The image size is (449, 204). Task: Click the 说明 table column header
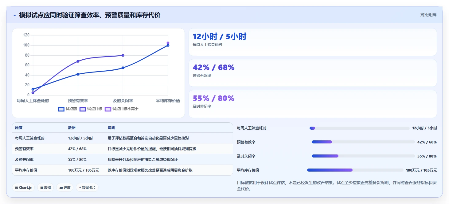(x=111, y=128)
